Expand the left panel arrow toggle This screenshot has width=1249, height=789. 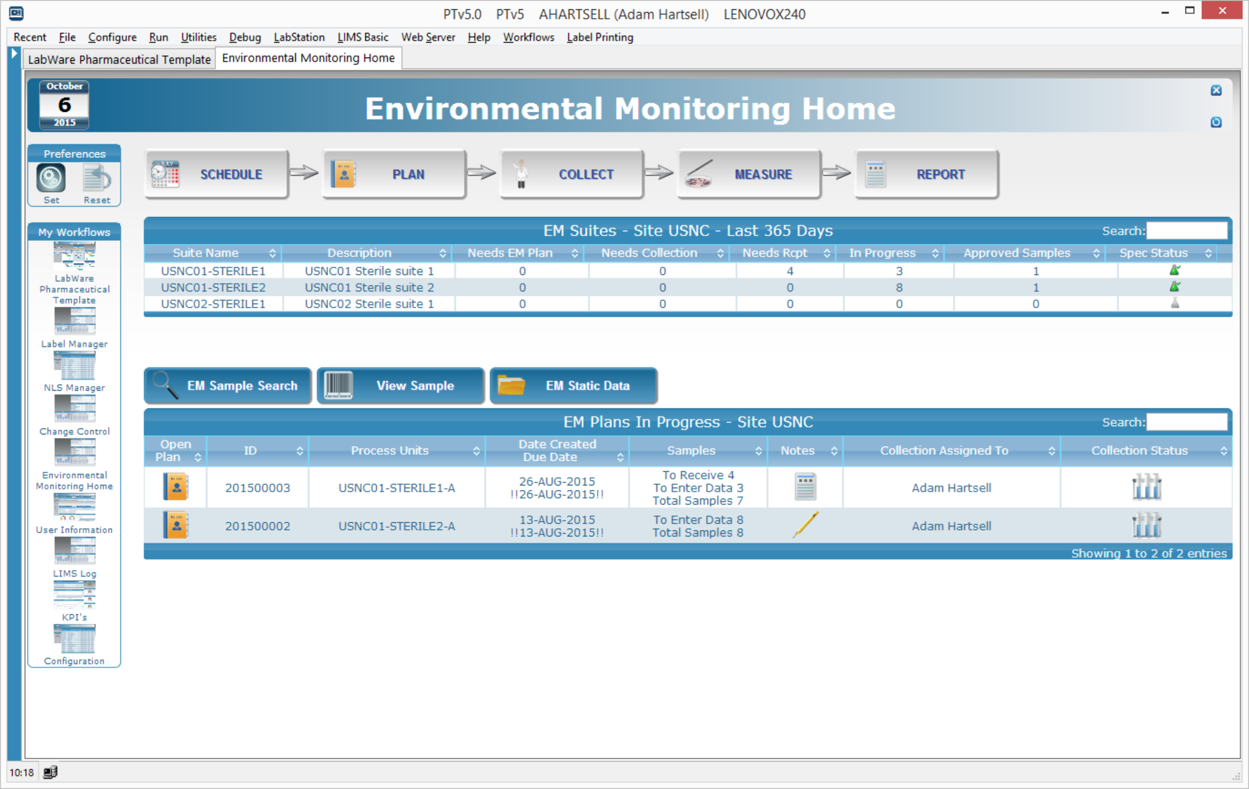15,54
